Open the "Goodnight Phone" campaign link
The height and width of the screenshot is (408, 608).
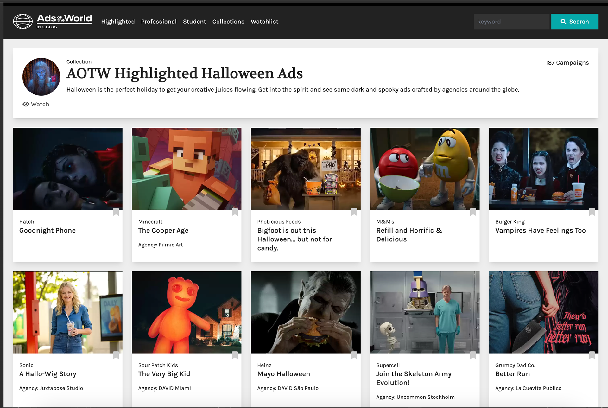(x=47, y=230)
